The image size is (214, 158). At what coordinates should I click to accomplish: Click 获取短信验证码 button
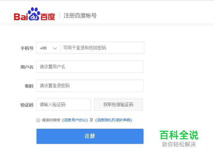point(118,105)
